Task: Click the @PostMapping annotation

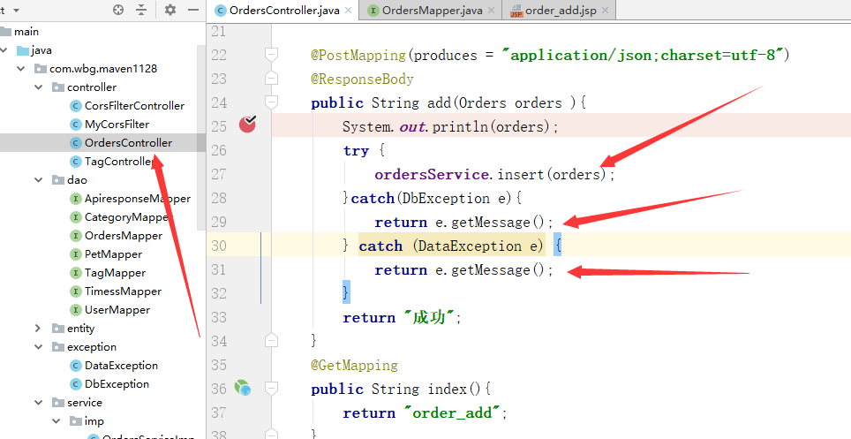Action: 358,55
